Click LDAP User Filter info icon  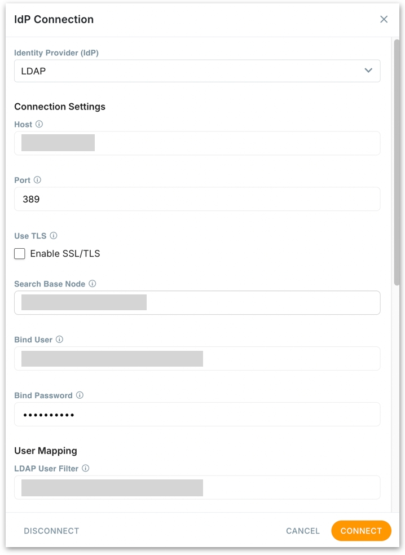(x=86, y=468)
